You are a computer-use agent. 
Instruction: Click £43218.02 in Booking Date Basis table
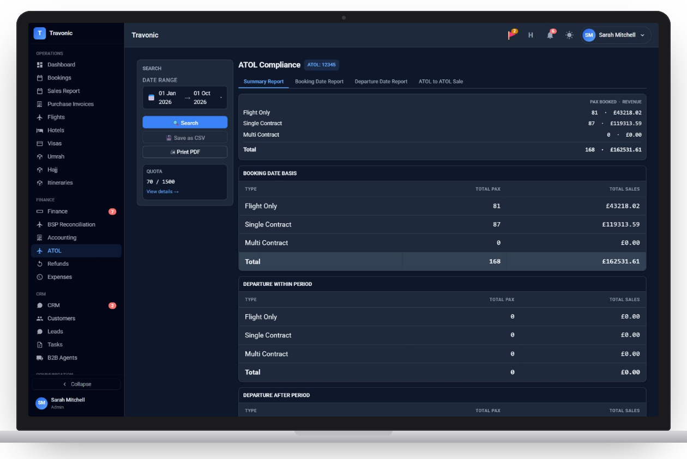pyautogui.click(x=623, y=206)
